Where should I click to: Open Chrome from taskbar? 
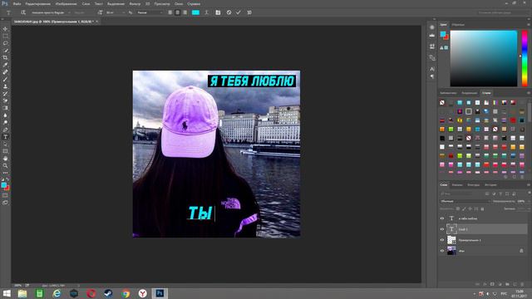click(126, 293)
